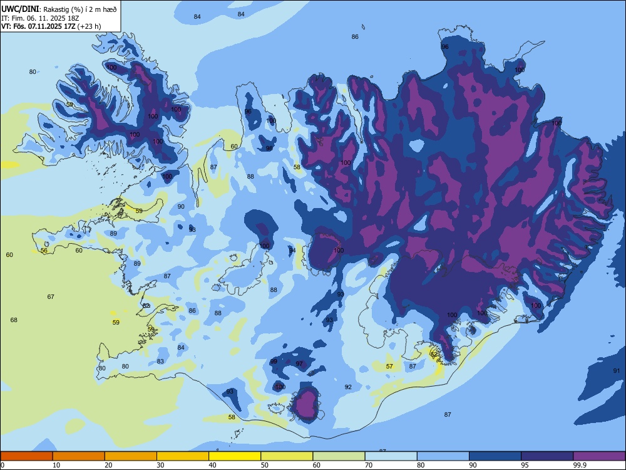
Task: Select the 30–40 yellow-orange legend swatch
Action: coord(183,456)
